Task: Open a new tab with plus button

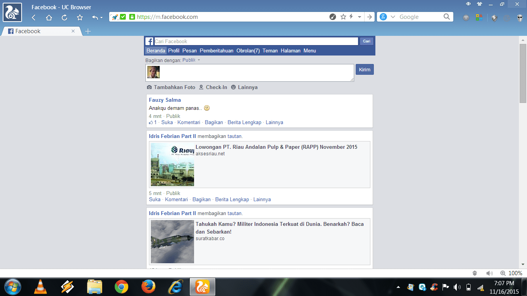Action: pyautogui.click(x=88, y=31)
